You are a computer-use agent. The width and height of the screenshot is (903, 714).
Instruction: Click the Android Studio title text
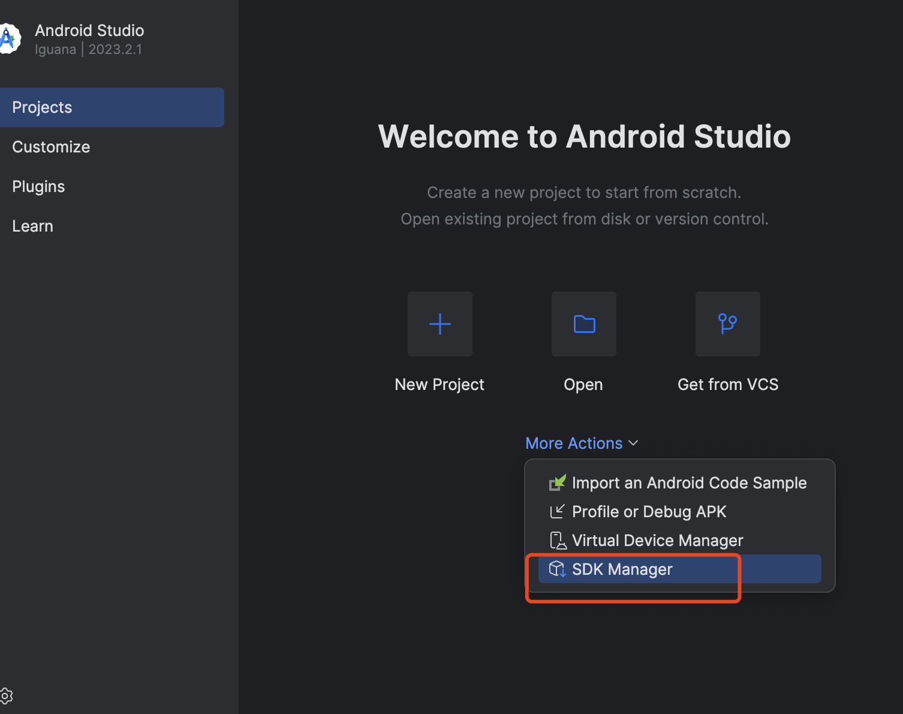89,30
